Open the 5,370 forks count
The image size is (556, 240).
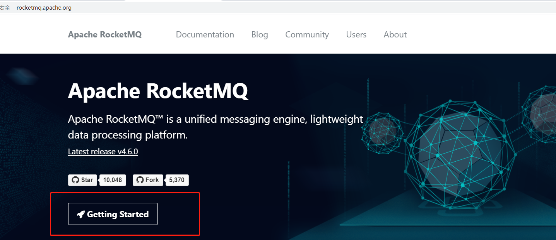click(x=177, y=180)
